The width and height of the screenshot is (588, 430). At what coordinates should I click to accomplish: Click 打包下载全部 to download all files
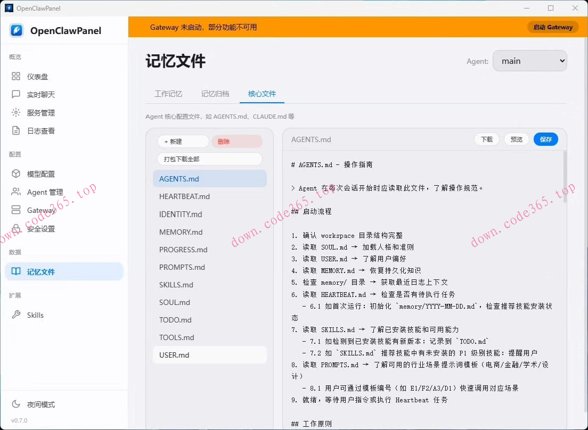point(209,159)
